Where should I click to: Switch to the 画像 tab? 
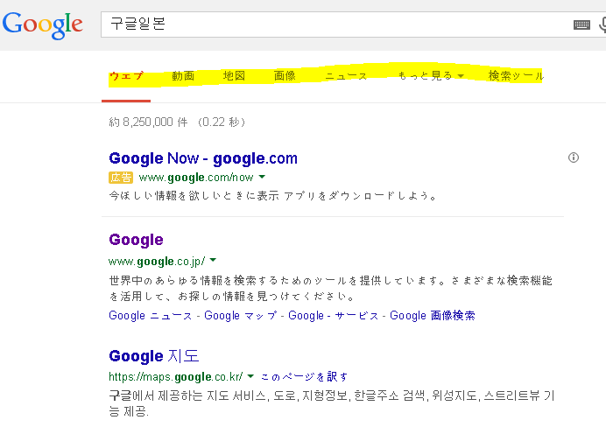[285, 76]
